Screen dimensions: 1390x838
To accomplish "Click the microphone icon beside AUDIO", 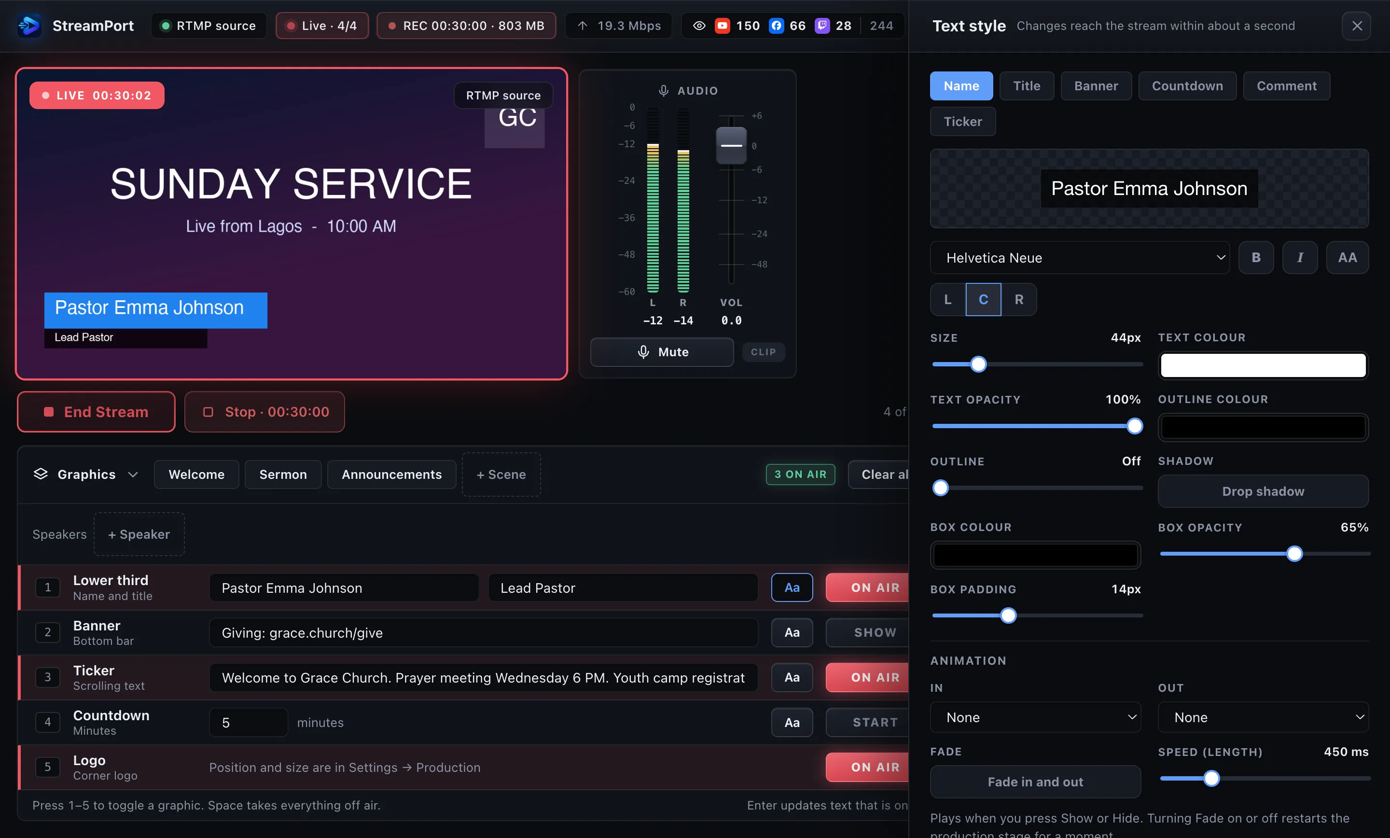I will click(x=664, y=90).
